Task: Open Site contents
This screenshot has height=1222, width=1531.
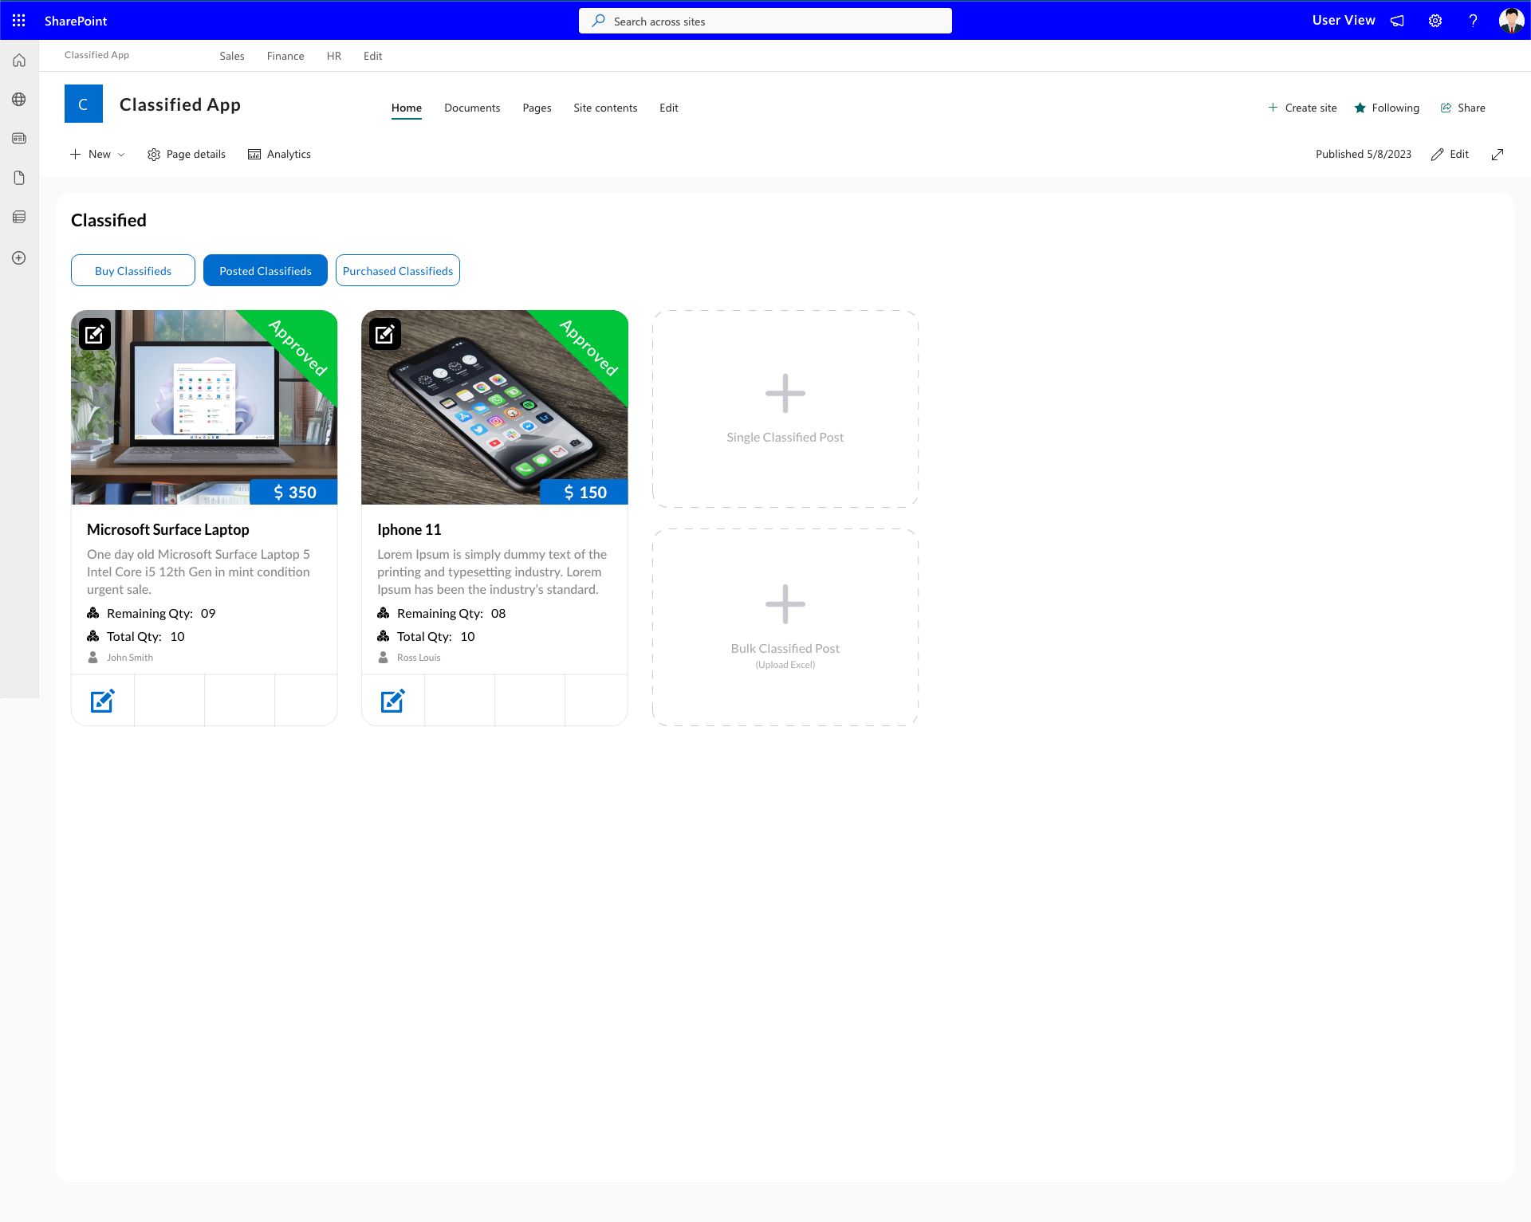Action: [605, 108]
